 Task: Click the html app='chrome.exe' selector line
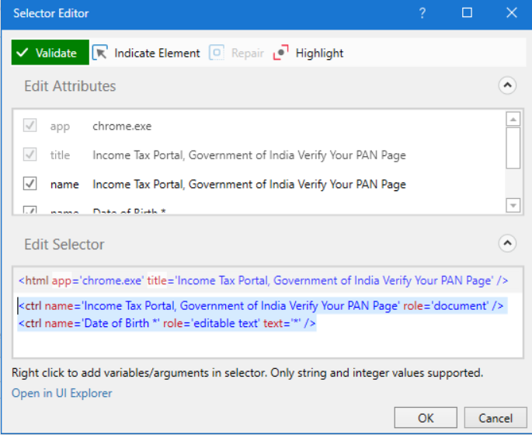click(x=263, y=281)
